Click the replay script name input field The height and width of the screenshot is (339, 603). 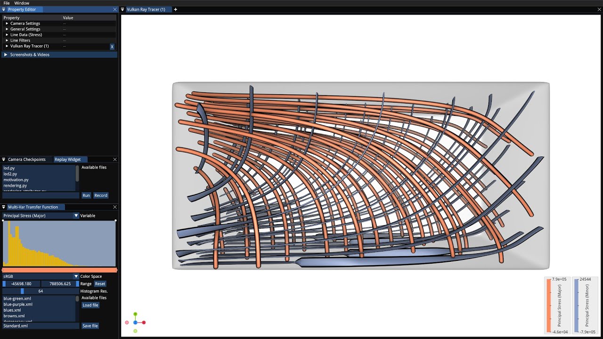click(41, 195)
